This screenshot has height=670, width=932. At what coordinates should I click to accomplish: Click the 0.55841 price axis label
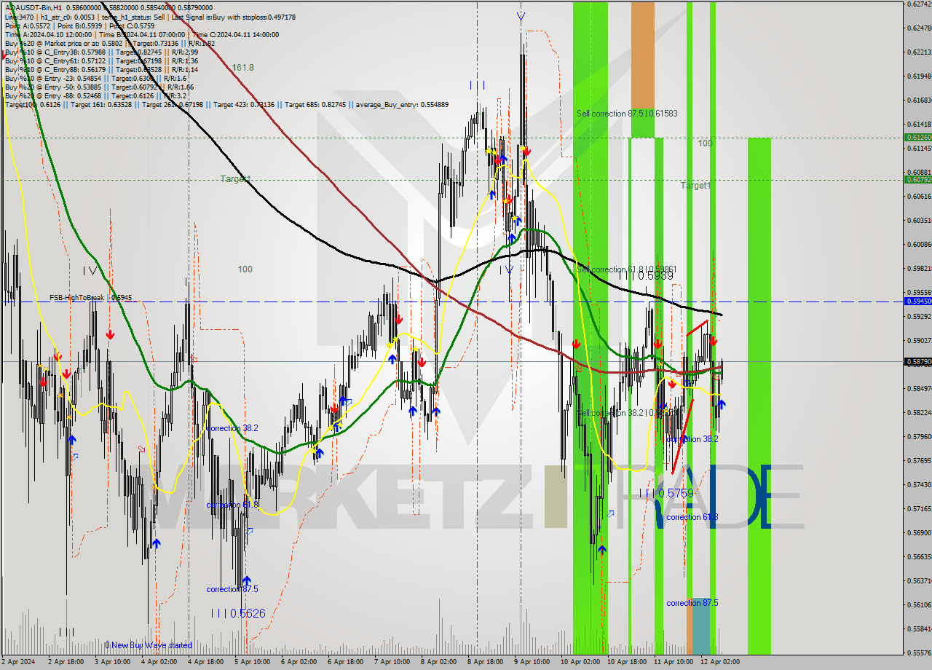[x=919, y=629]
